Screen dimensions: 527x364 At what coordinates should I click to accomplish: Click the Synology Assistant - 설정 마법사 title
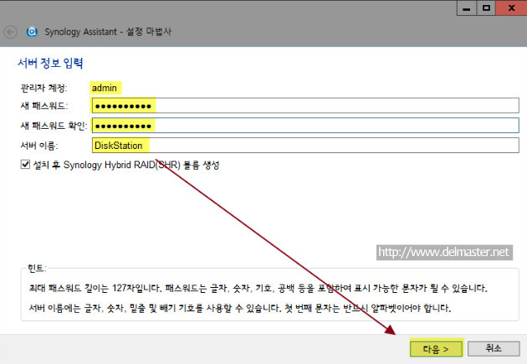(108, 32)
